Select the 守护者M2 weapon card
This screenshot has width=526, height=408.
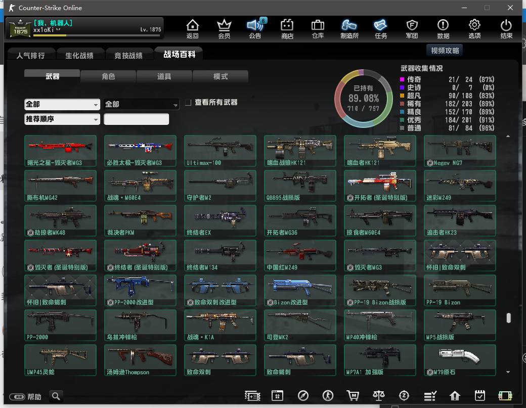(220, 186)
